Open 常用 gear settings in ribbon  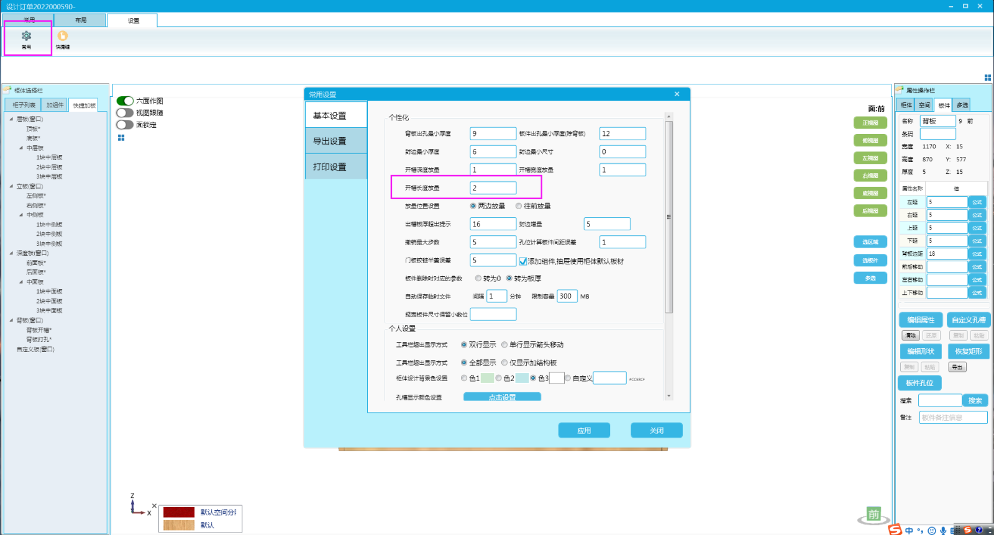point(26,39)
